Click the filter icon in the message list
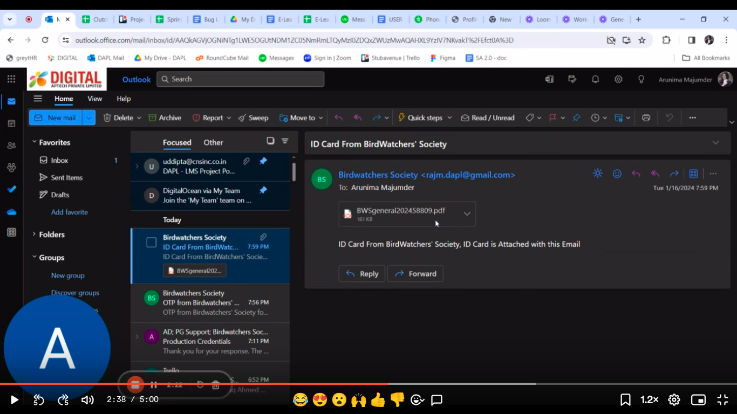 (x=285, y=141)
